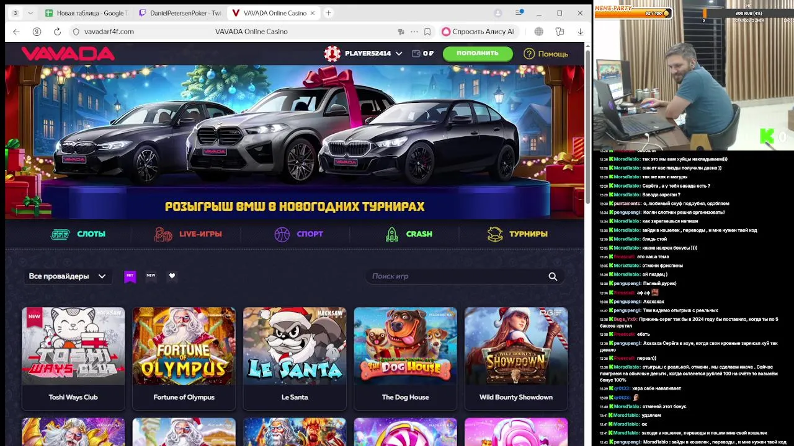Open the globe icon in toolbar

tap(538, 32)
